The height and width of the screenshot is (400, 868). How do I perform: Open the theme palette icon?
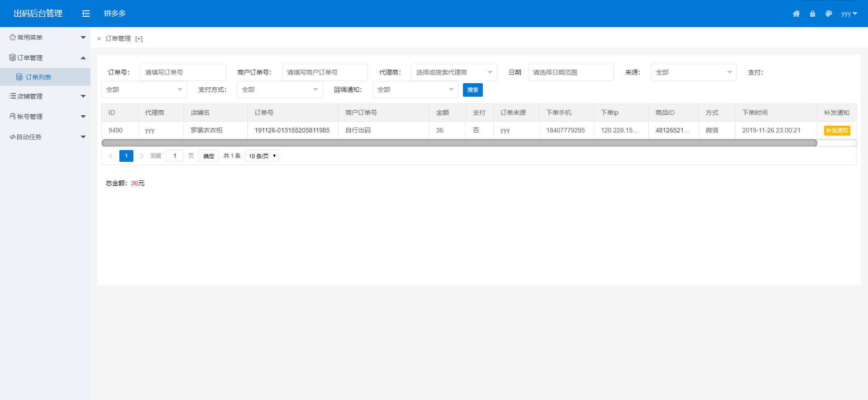click(x=829, y=14)
